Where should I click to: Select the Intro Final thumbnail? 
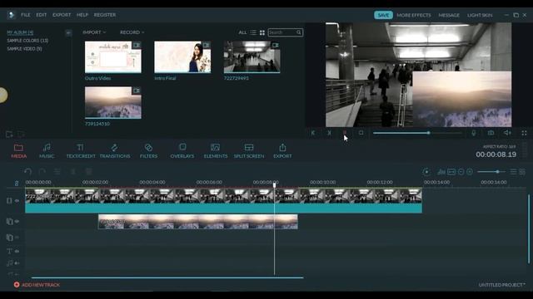(182, 57)
